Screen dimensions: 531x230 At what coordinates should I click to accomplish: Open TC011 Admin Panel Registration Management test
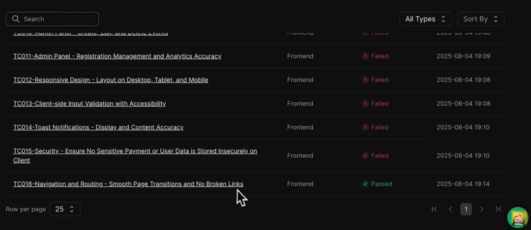point(117,56)
